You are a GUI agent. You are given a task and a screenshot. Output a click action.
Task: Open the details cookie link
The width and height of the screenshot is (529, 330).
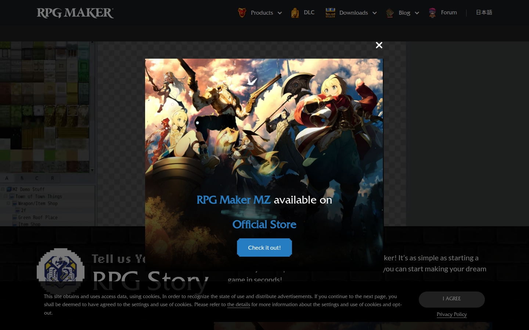[238, 305]
